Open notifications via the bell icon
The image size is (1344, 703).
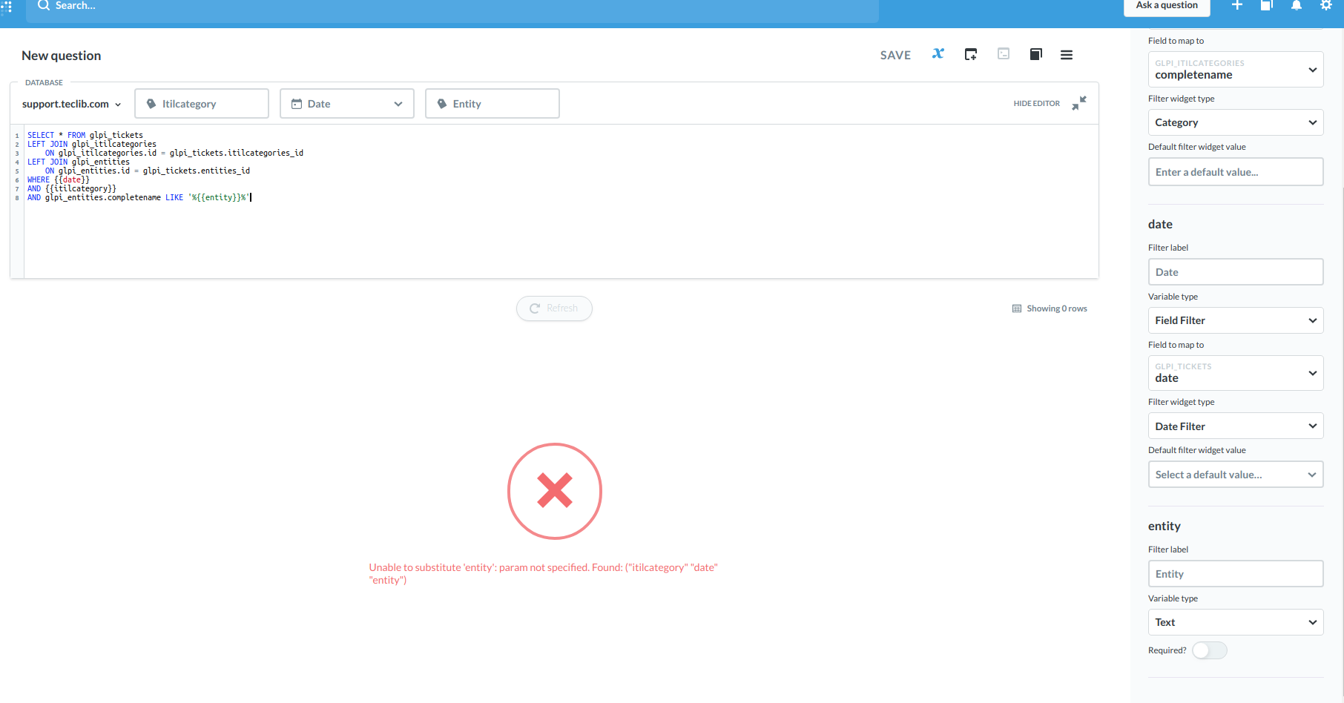(1296, 5)
